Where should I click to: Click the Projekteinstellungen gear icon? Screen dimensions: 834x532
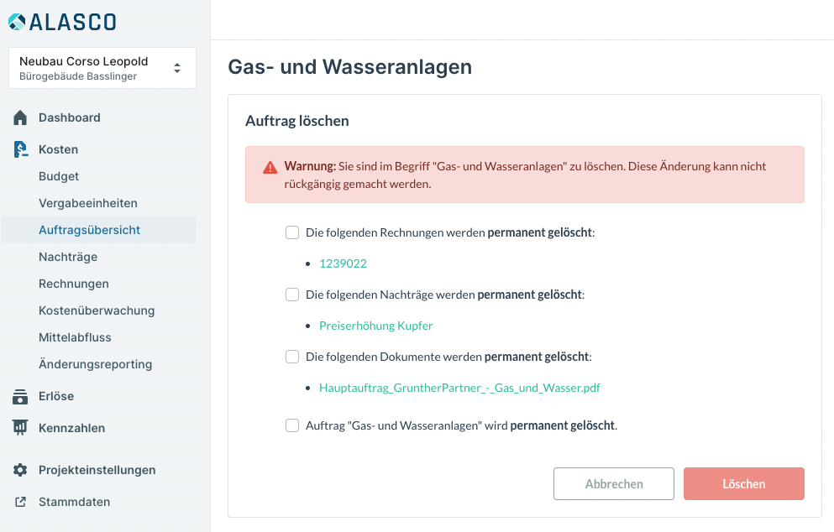click(20, 470)
